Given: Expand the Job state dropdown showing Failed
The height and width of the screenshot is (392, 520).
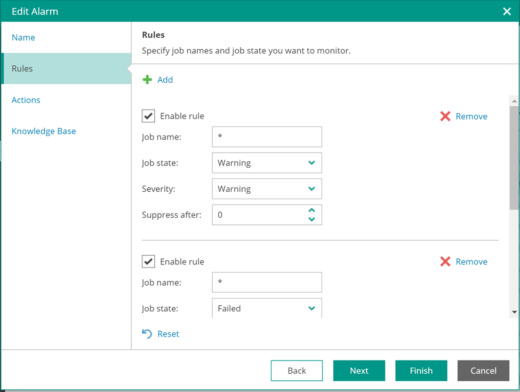Looking at the screenshot, I should click(x=267, y=308).
